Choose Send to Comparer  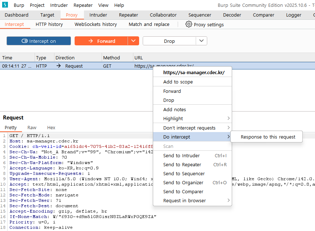[192, 192]
